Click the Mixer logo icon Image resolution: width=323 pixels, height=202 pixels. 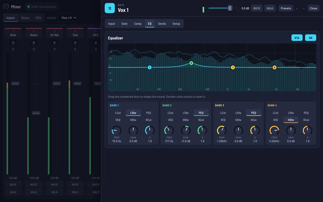click(6, 7)
